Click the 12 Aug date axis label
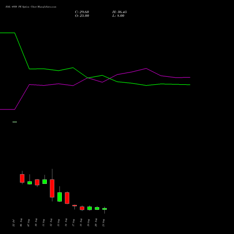The width and height of the screenshot is (234, 234). pyautogui.click(x=51, y=223)
